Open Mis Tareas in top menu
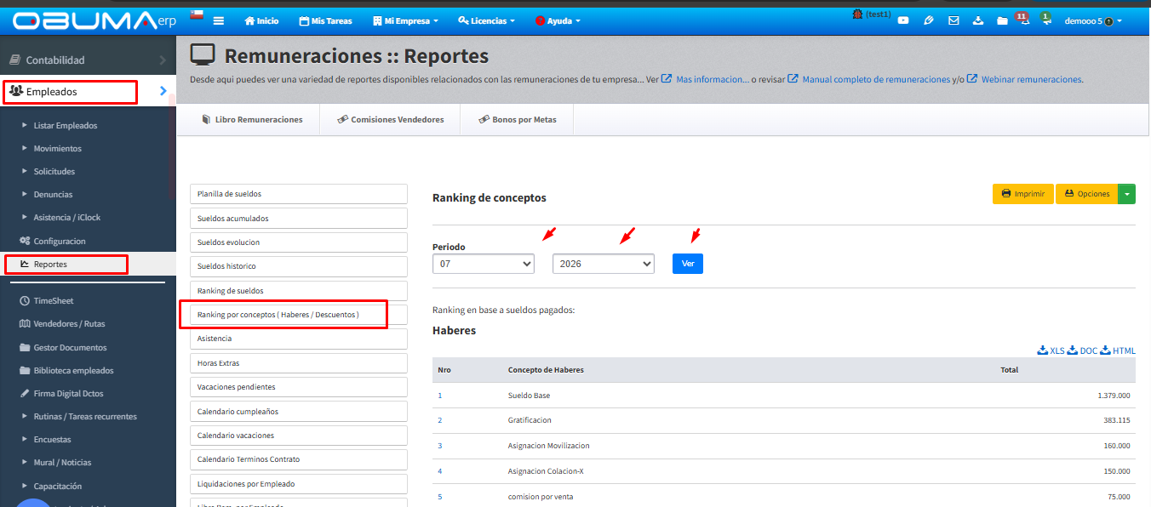Viewport: 1151px width, 507px height. 326,20
